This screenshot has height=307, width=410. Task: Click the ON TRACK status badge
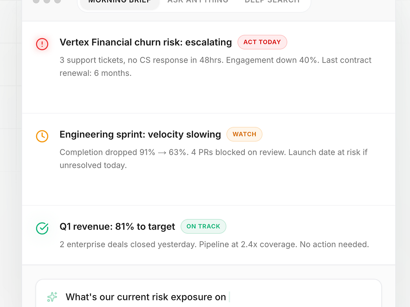point(203,226)
